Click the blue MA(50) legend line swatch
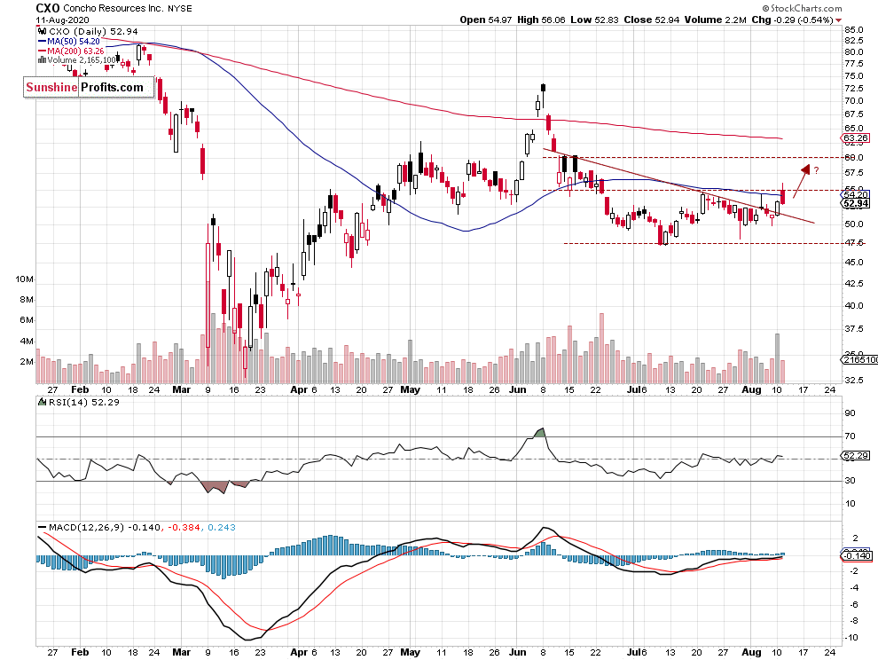This screenshot has height=660, width=878. [42, 42]
